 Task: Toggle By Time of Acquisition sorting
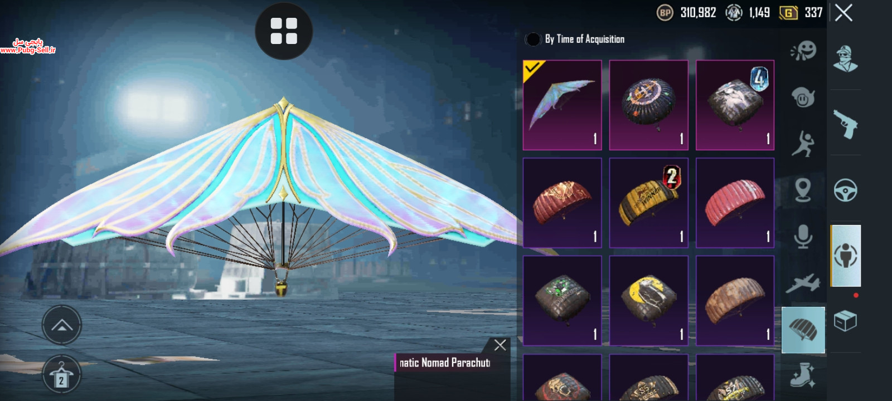[x=575, y=39]
